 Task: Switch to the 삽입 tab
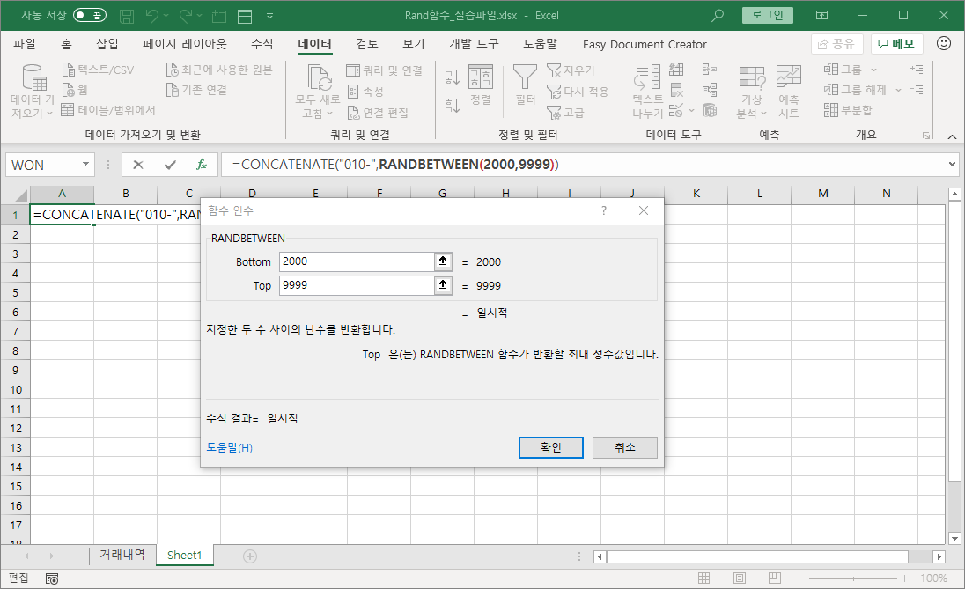107,44
